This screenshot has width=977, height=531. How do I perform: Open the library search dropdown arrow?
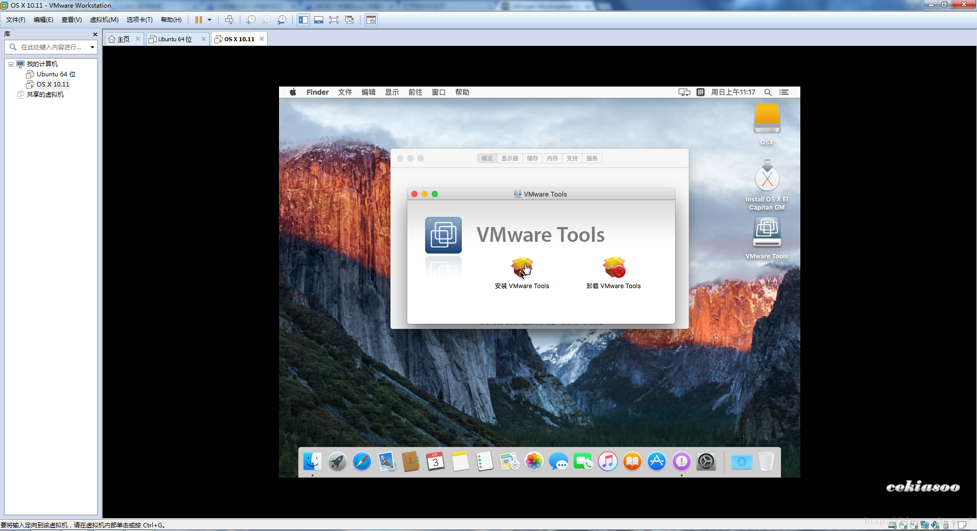(92, 47)
